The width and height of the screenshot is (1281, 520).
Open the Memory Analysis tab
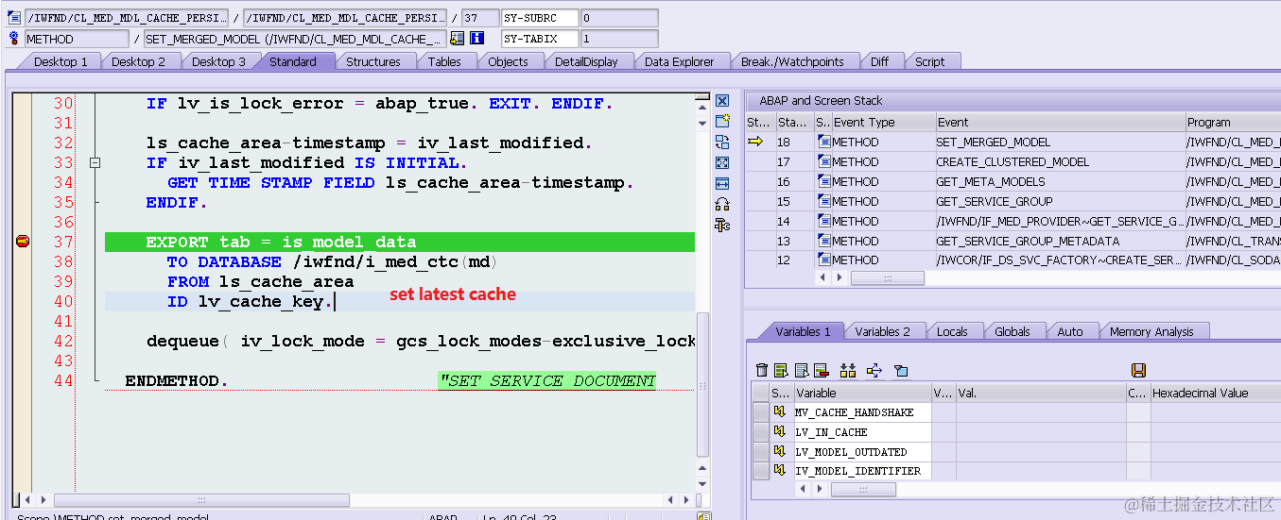pyautogui.click(x=1151, y=331)
